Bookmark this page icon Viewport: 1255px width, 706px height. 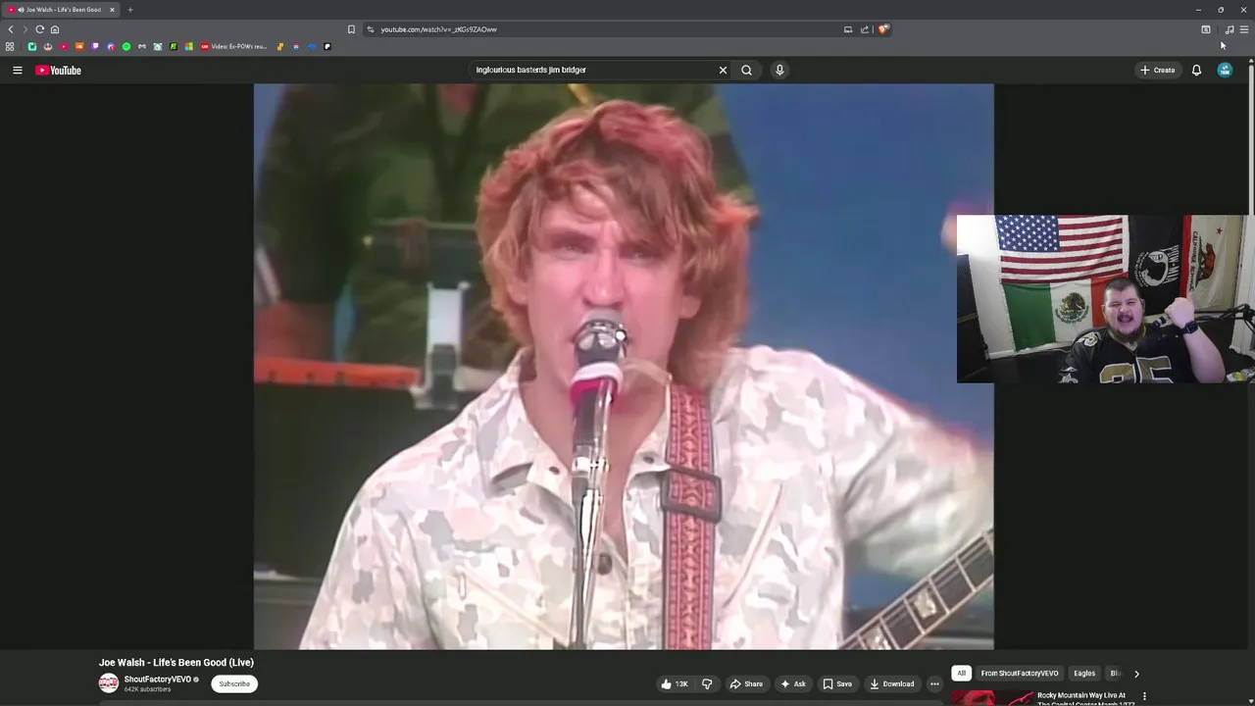pos(351,29)
